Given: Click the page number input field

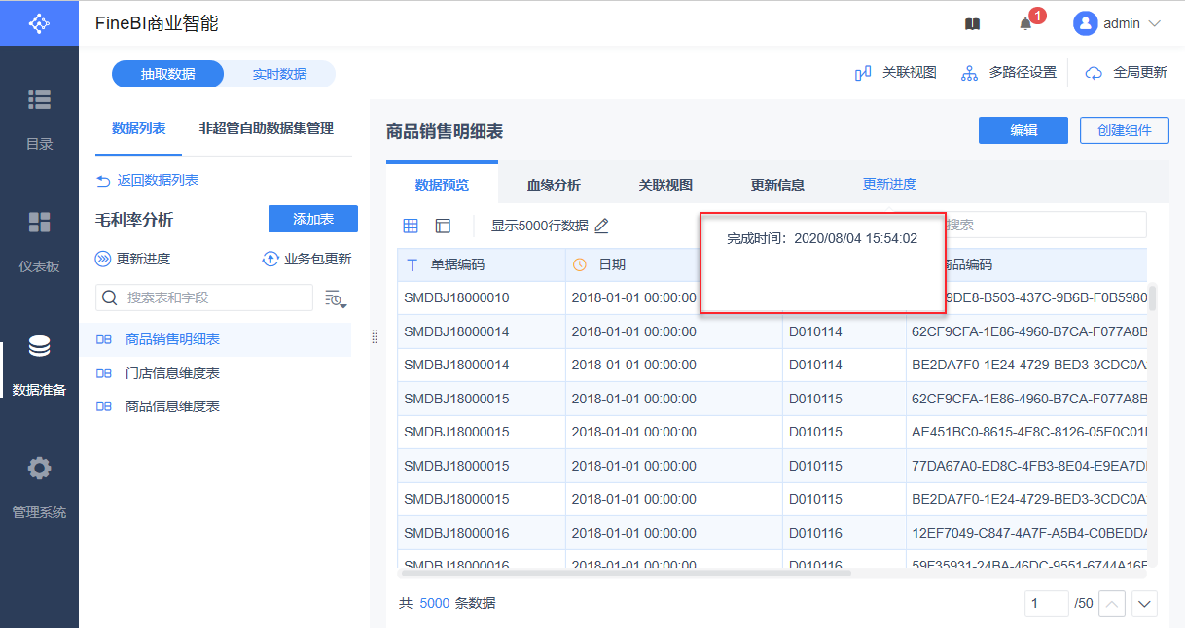Looking at the screenshot, I should point(1047,604).
